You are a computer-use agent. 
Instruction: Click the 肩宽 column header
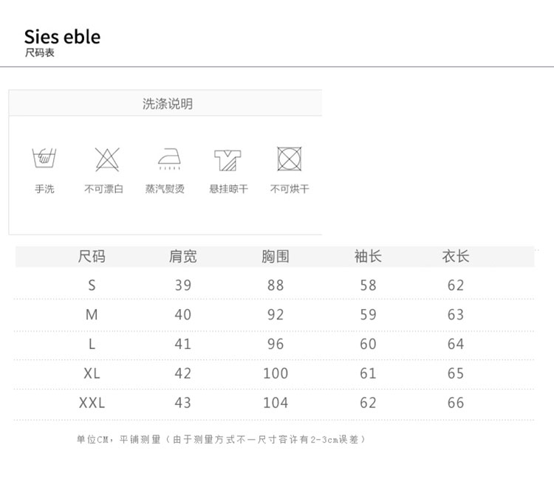coord(183,257)
